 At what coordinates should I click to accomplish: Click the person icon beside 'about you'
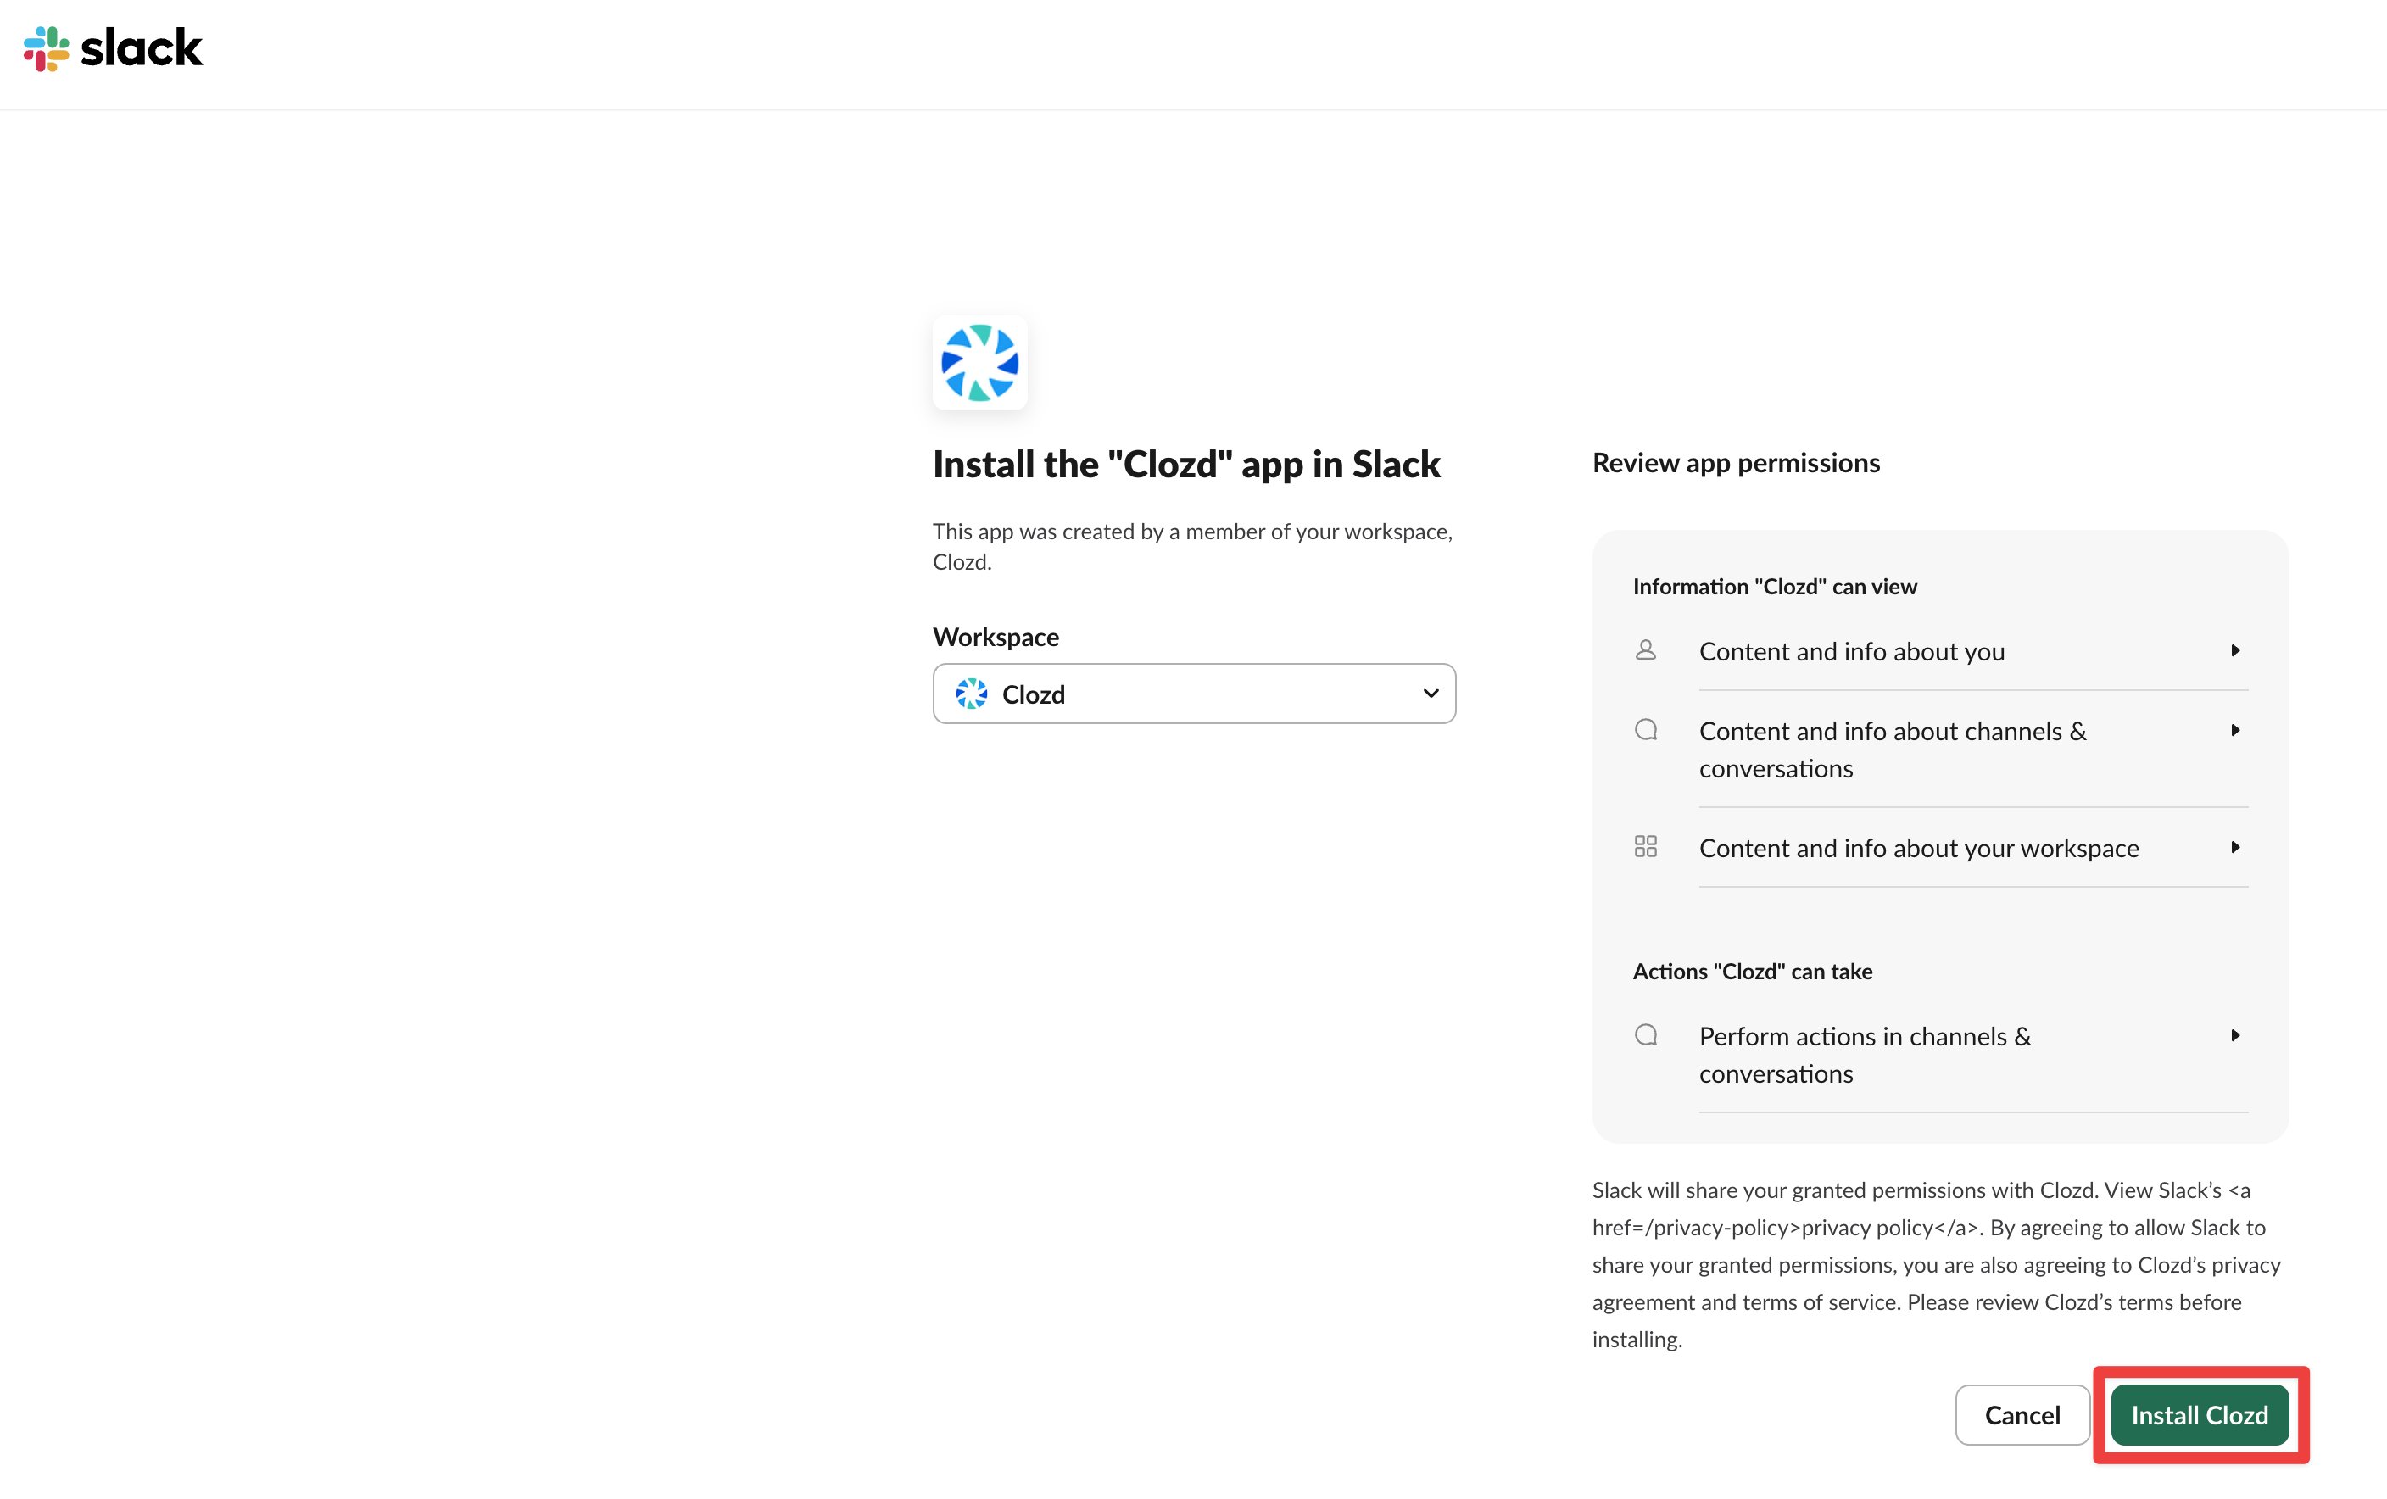[x=1646, y=650]
